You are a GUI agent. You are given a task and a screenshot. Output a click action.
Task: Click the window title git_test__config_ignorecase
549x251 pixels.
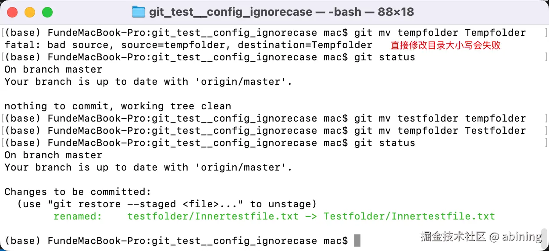click(231, 12)
